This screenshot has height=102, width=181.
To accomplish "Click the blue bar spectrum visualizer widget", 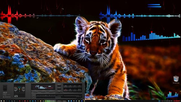I will click(x=151, y=36).
